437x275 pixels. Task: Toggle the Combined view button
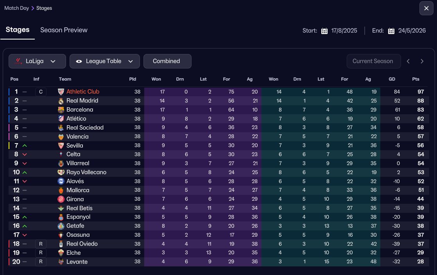[x=167, y=61]
